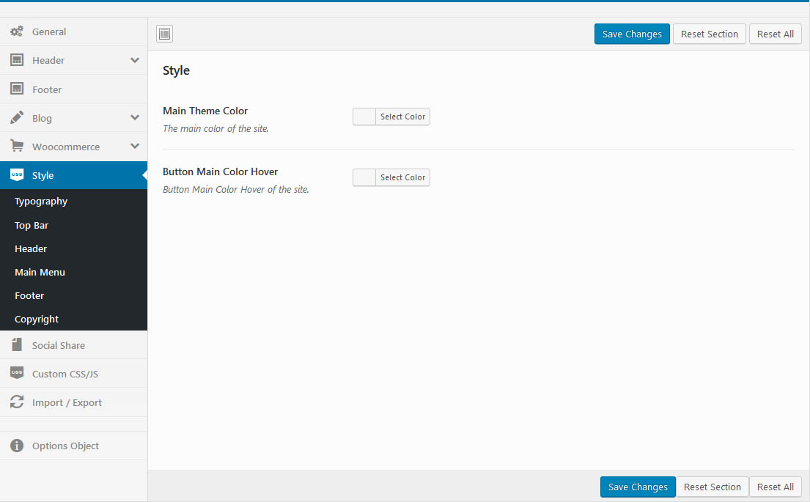The width and height of the screenshot is (810, 502).
Task: Toggle the expand-all sections icon in toolbar
Action: 164,34
